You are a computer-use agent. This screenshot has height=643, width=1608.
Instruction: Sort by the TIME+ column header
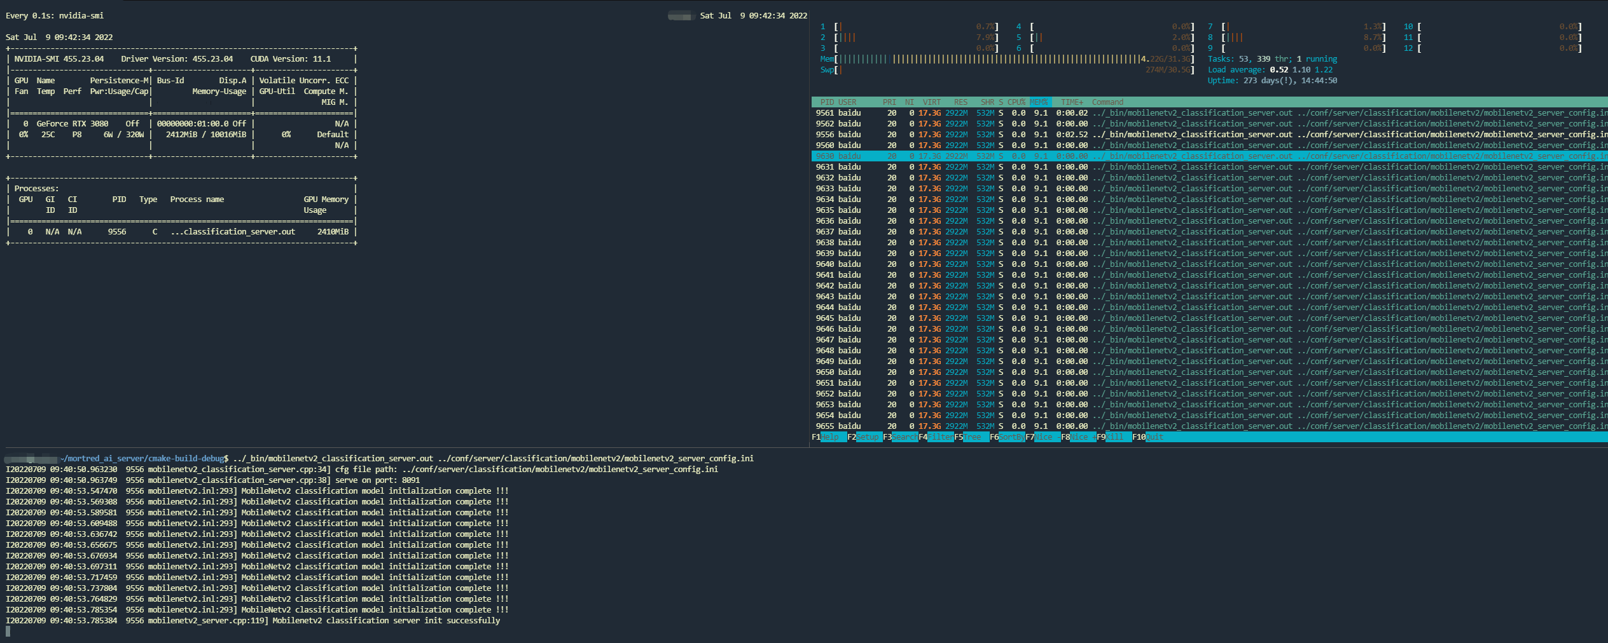click(1072, 102)
